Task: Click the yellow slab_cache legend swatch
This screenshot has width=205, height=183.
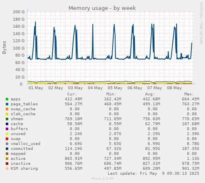Action: [7, 114]
